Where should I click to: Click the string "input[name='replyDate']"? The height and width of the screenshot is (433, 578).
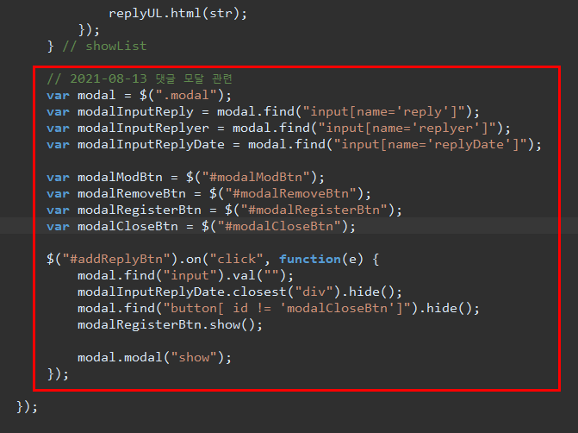click(x=430, y=144)
